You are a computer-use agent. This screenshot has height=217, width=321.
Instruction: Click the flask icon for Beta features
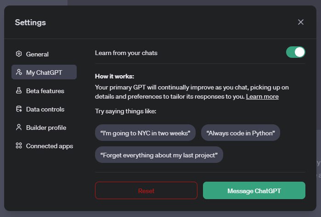[x=19, y=91]
